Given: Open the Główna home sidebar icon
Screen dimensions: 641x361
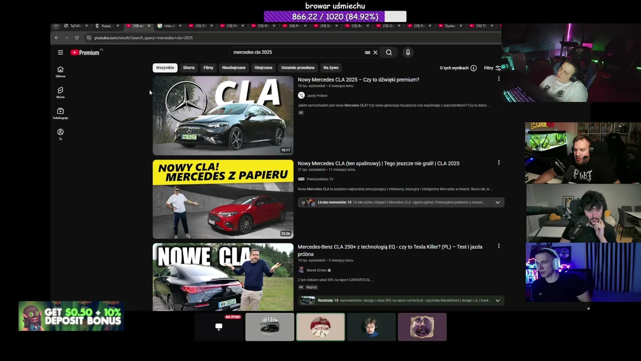Looking at the screenshot, I should [60, 72].
